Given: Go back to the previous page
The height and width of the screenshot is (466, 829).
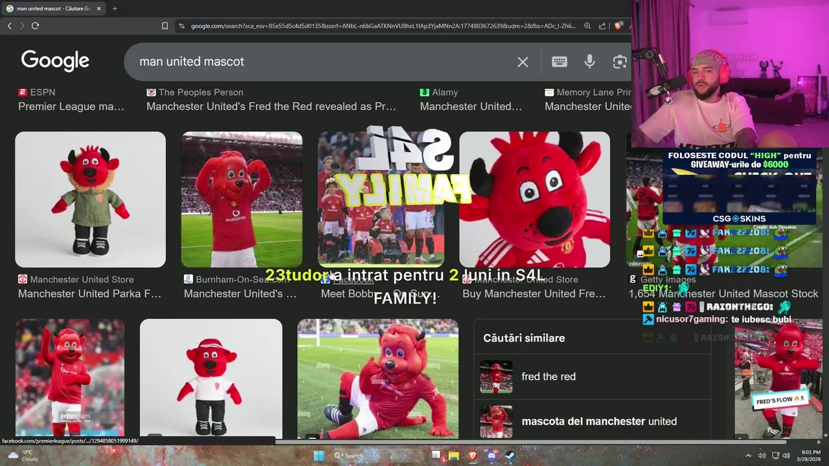Looking at the screenshot, I should pos(9,26).
